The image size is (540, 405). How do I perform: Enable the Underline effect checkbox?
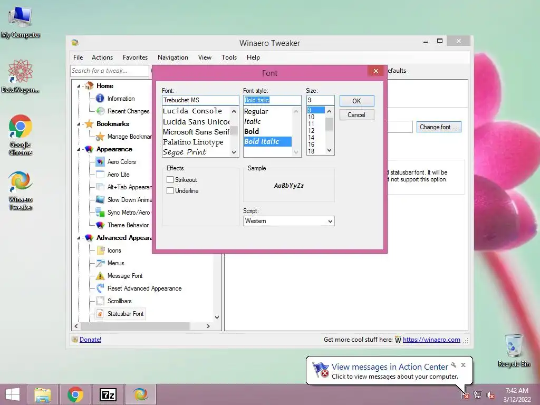170,191
